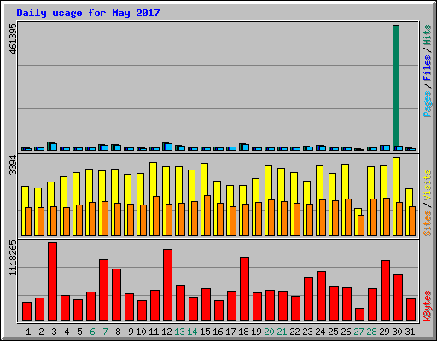Click the red KBytes bar for day 29
Viewport: 437px width, 341px height.
[x=386, y=291]
